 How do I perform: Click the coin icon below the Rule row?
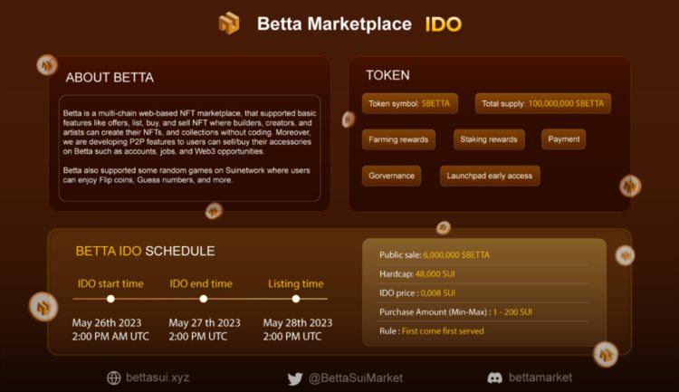[605, 354]
